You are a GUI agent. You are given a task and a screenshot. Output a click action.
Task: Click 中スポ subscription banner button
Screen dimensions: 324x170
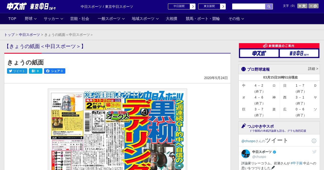(x=259, y=53)
